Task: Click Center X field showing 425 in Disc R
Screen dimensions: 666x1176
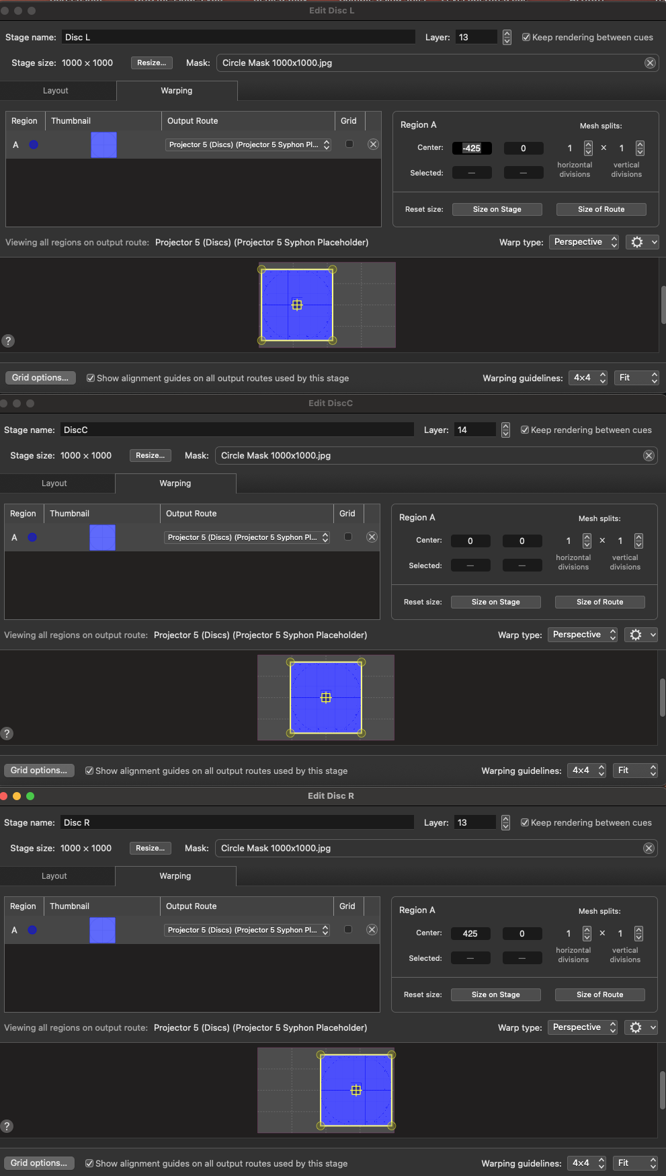Action: click(470, 933)
